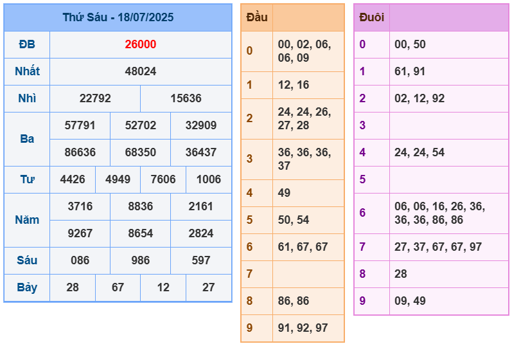This screenshot has height=344, width=512.
Task: Select the red special prize number 26000
Action: point(140,44)
